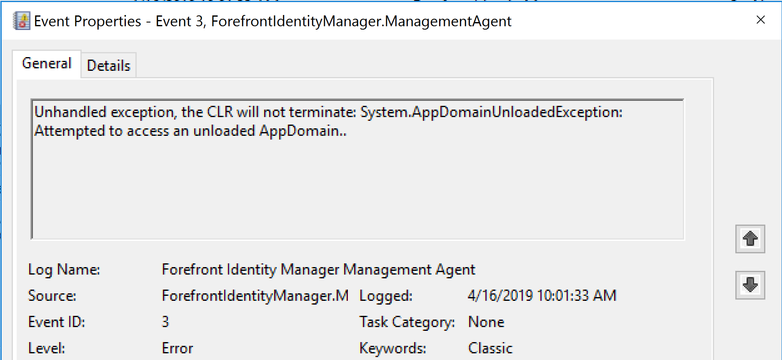Image resolution: width=782 pixels, height=360 pixels.
Task: Click the Logged timestamp 4/16/2019 10:01:33 AM
Action: [x=542, y=296]
